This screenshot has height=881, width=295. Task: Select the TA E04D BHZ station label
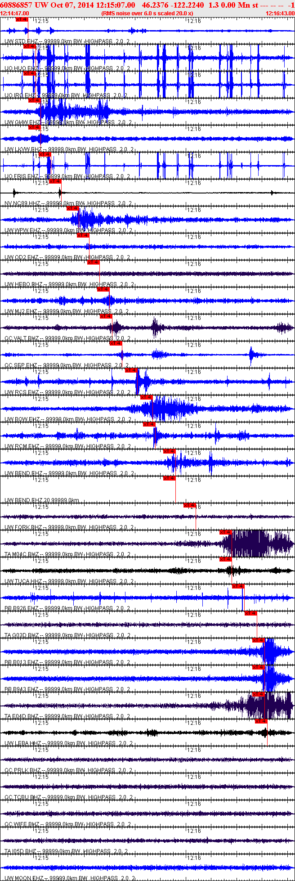(x=68, y=716)
